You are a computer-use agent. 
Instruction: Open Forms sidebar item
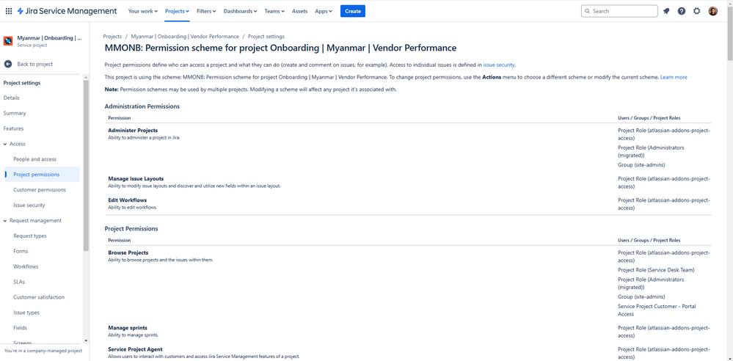pyautogui.click(x=21, y=251)
